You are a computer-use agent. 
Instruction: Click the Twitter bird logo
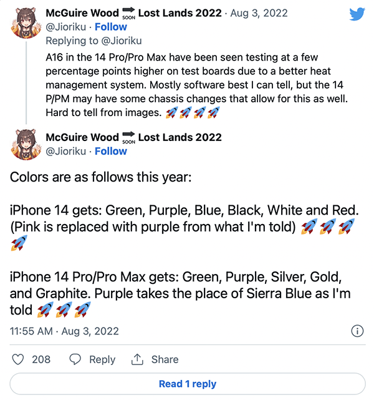(x=357, y=14)
